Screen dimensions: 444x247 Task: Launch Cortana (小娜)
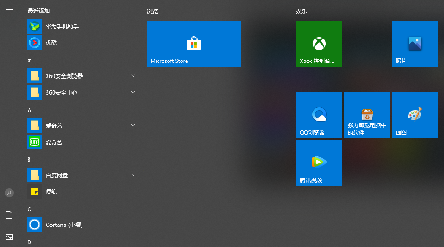pos(64,225)
